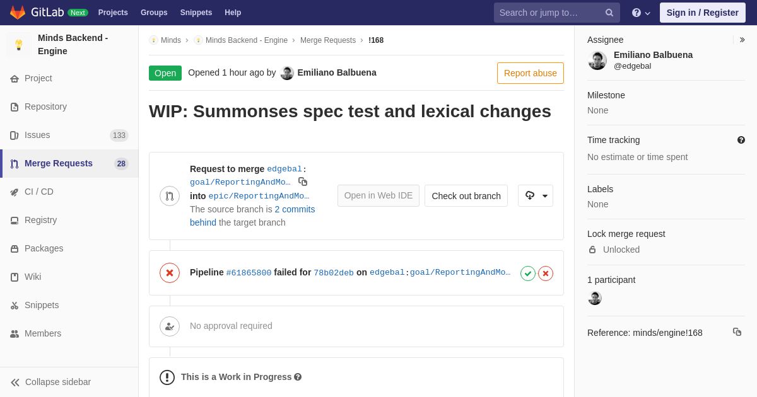Screen dimensions: 757x397
Task: Click the Time tracking help icon
Action: pos(741,140)
